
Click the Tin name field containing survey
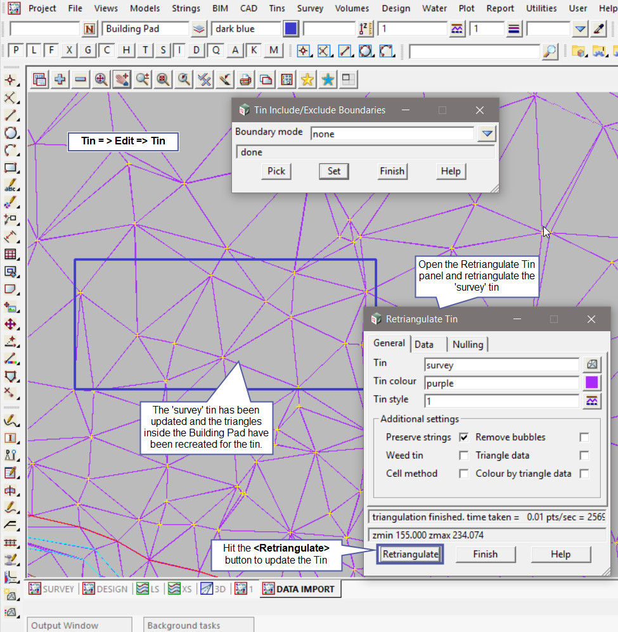(501, 365)
